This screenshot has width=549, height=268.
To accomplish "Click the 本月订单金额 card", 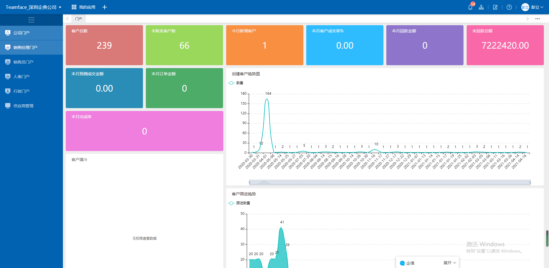I will point(184,88).
